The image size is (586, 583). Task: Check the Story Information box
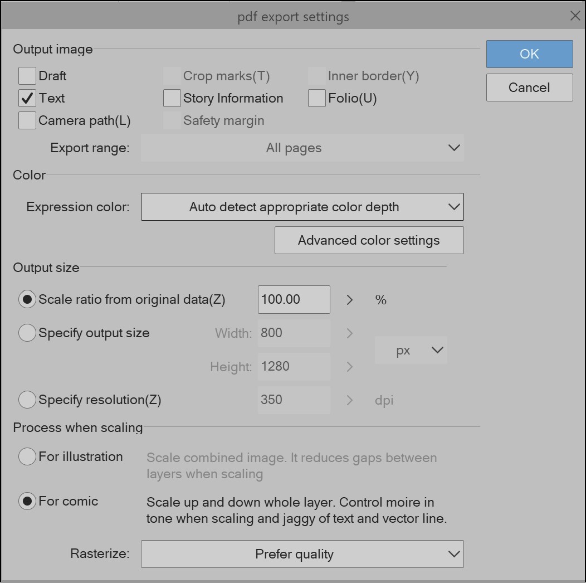172,98
